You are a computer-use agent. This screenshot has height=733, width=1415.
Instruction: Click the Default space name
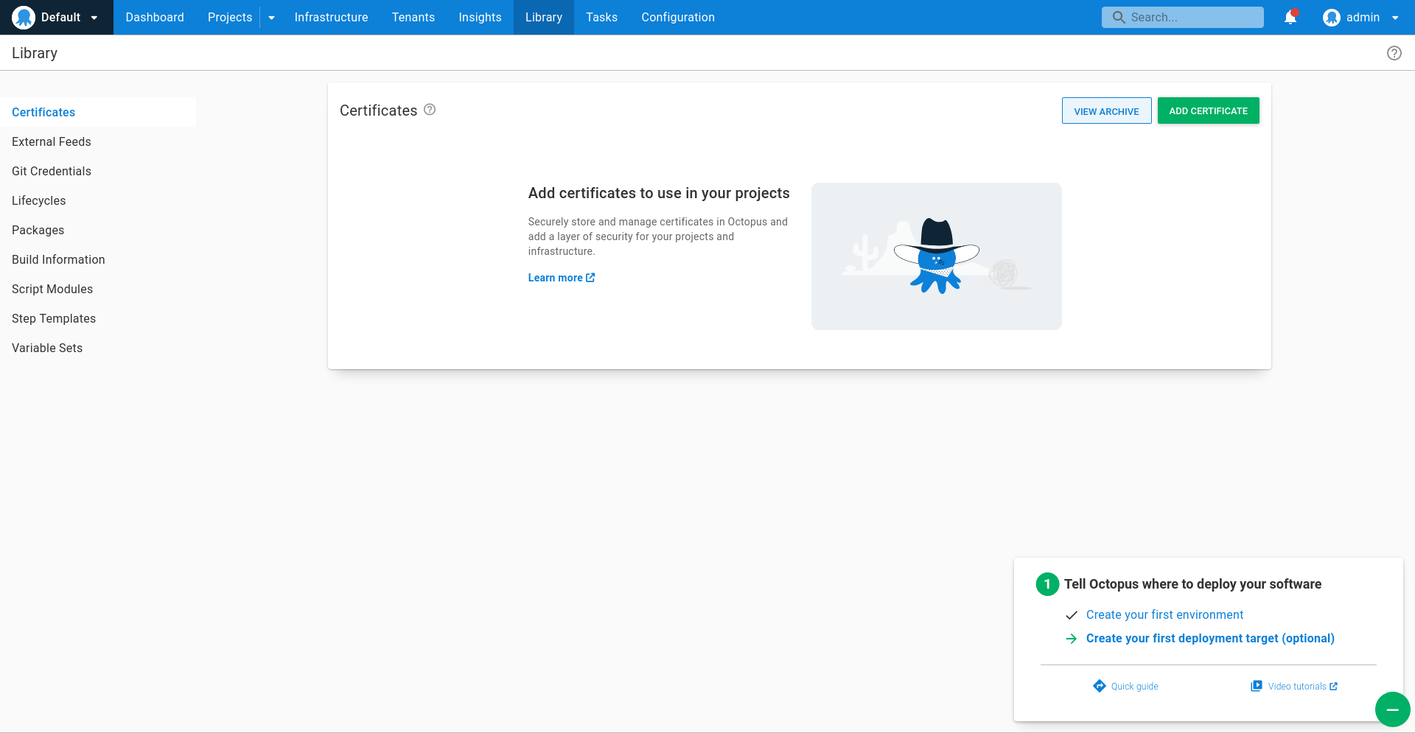point(60,17)
